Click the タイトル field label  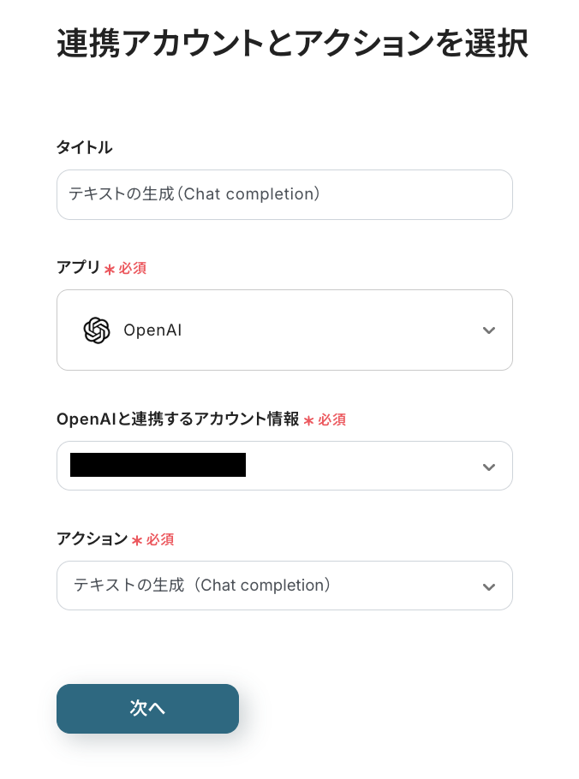(x=84, y=147)
